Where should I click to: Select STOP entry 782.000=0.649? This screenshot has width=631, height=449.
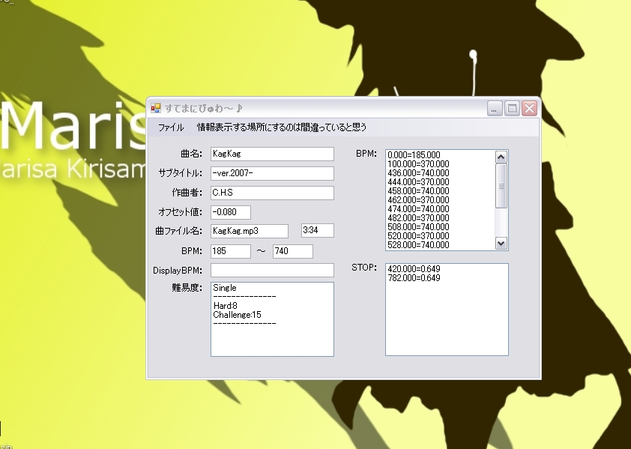click(x=414, y=278)
